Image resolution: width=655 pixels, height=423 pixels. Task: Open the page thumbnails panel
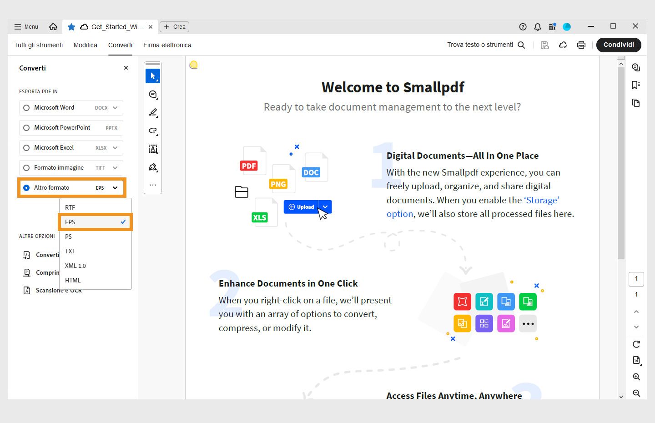coord(636,103)
